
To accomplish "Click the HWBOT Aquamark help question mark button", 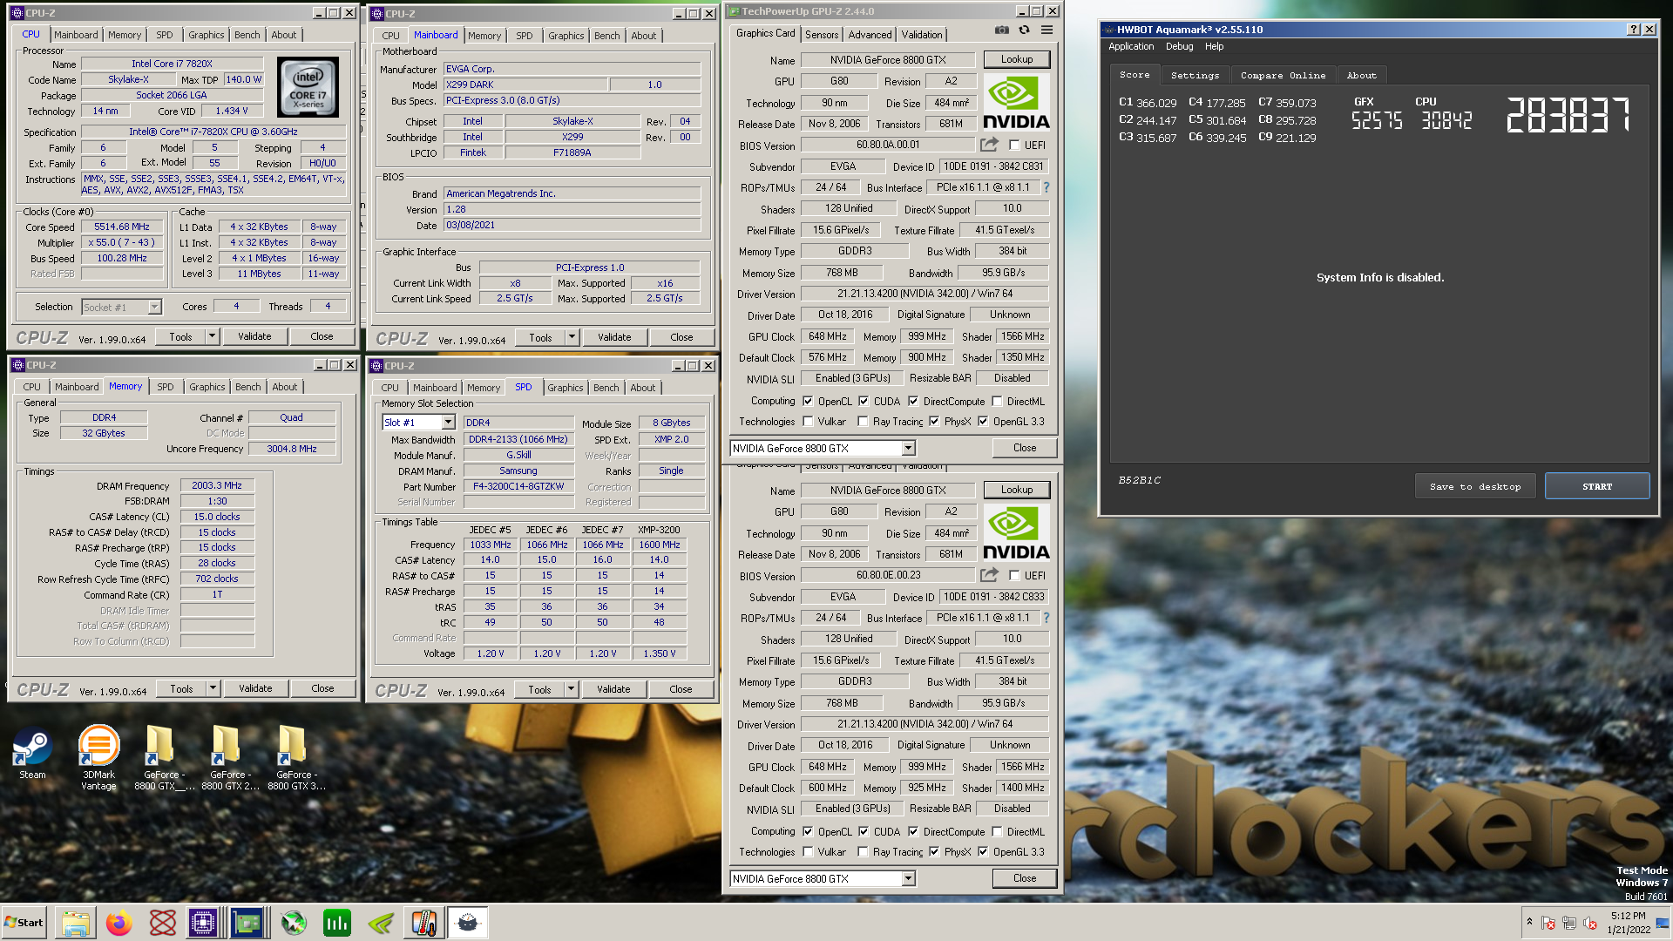I will click(1634, 30).
